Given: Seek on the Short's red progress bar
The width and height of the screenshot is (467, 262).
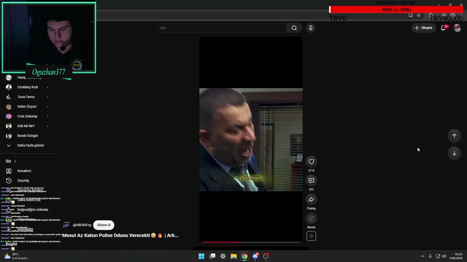Looking at the screenshot, I should [251, 242].
